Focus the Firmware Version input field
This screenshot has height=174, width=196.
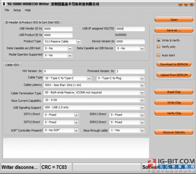click(x=130, y=71)
